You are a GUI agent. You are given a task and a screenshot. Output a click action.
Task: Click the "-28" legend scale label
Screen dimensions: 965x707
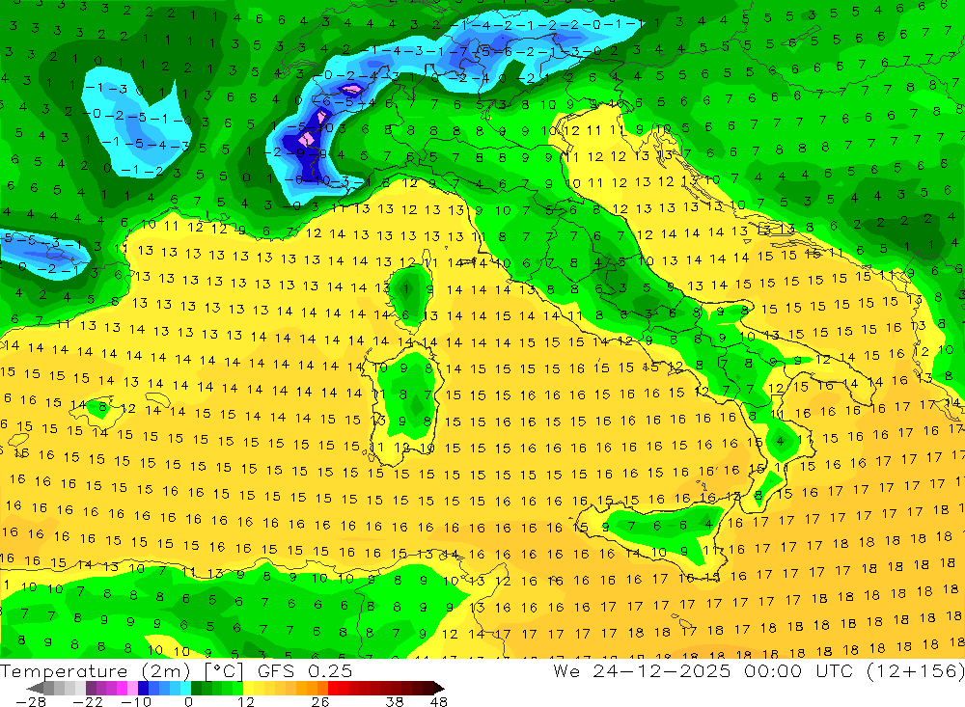31,701
